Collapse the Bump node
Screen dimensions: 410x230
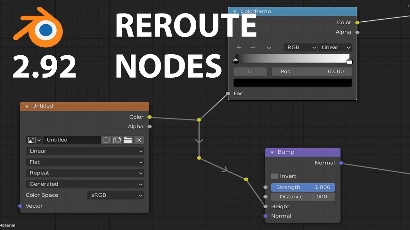click(272, 152)
